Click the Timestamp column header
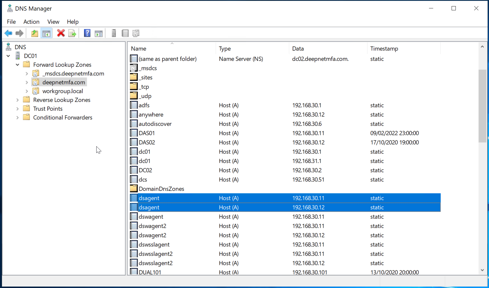 pyautogui.click(x=384, y=49)
